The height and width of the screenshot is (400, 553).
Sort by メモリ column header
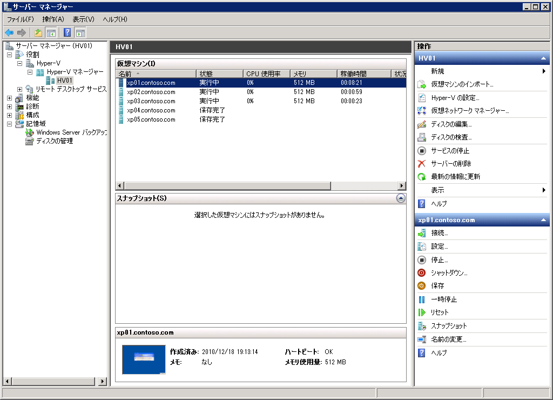coord(314,74)
